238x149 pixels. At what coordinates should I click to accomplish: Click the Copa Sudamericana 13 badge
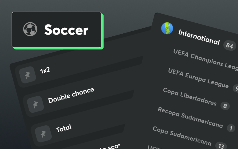pyautogui.click(x=220, y=146)
